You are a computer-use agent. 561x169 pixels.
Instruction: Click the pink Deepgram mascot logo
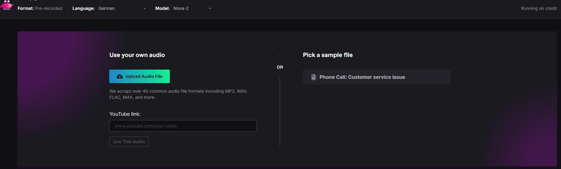click(x=7, y=5)
